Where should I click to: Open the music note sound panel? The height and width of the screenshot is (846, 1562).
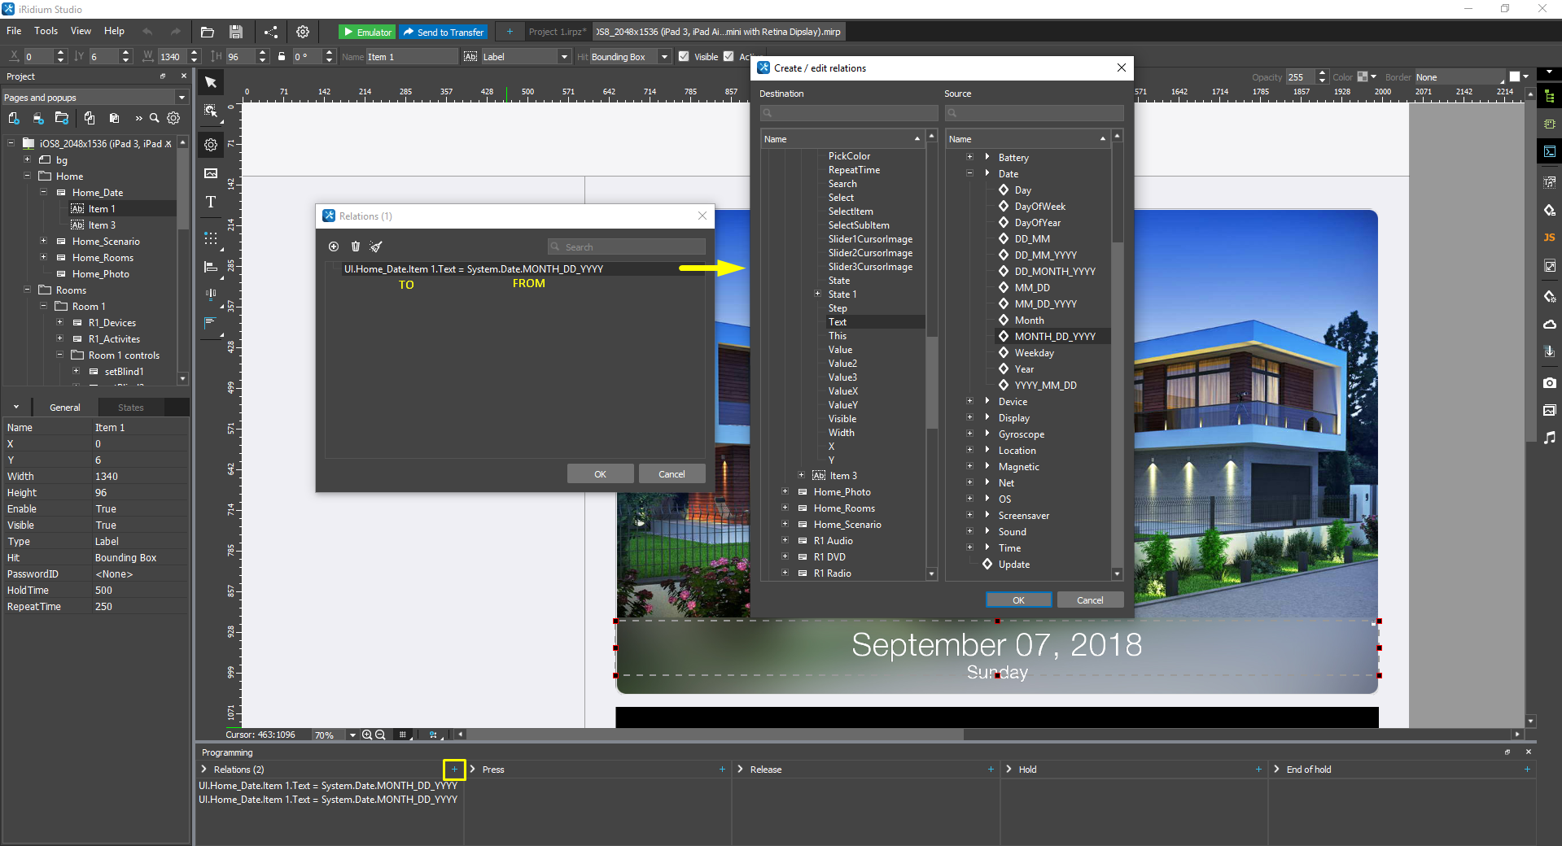coord(1549,438)
